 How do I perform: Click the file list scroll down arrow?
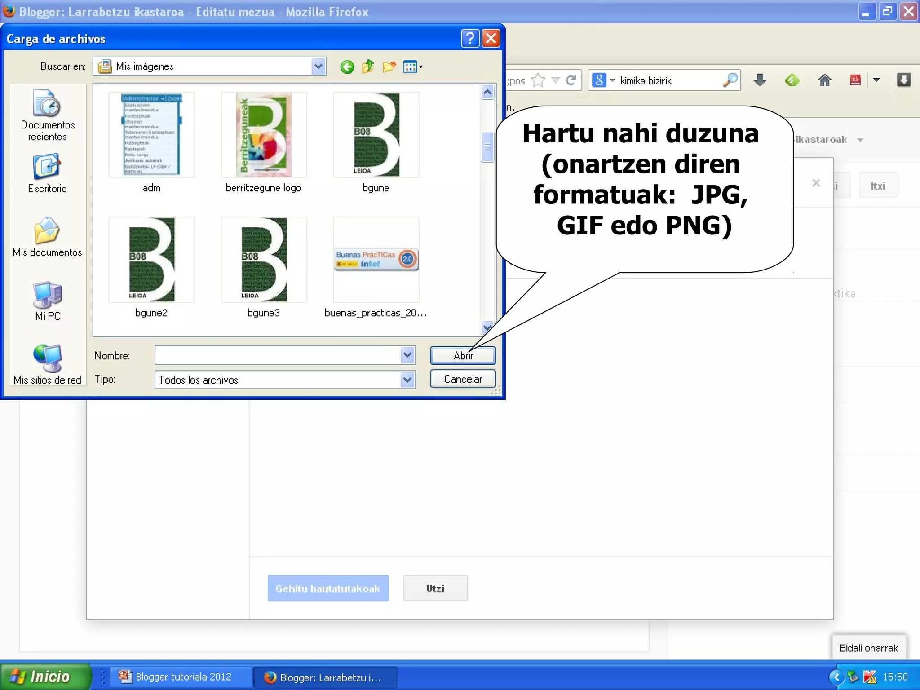pos(487,327)
